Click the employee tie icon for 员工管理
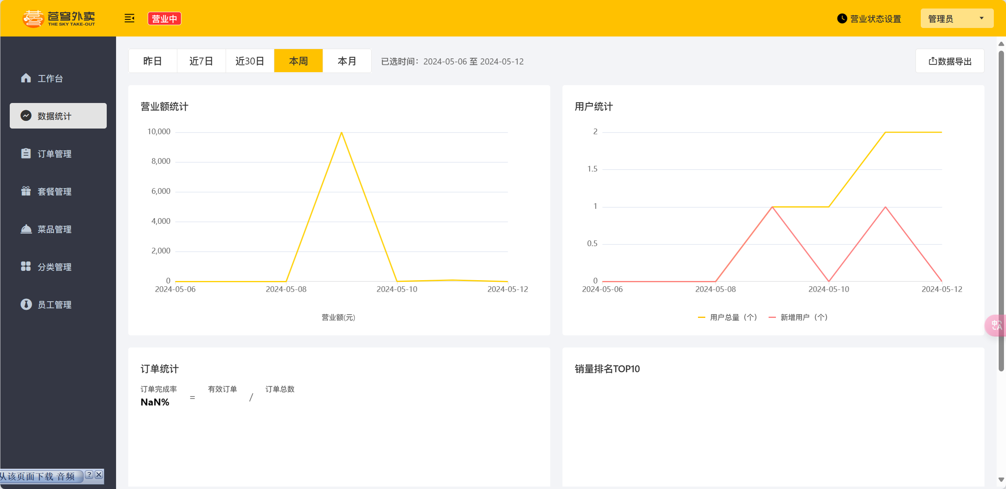The image size is (1006, 489). point(26,305)
